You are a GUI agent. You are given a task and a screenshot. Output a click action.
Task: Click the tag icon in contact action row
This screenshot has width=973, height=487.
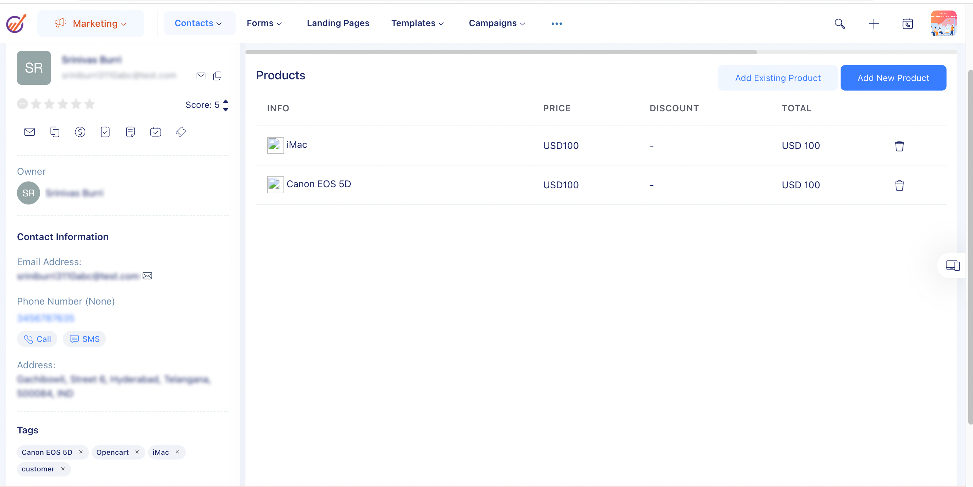181,132
